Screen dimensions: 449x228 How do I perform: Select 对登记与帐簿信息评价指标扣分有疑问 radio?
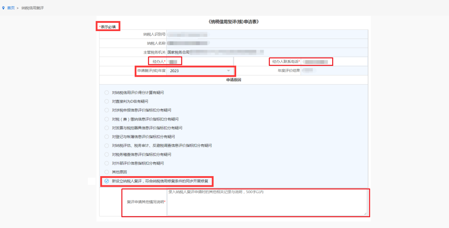pyautogui.click(x=106, y=137)
